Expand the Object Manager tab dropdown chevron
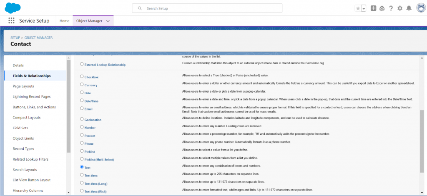This screenshot has height=196, width=427. coord(108,21)
